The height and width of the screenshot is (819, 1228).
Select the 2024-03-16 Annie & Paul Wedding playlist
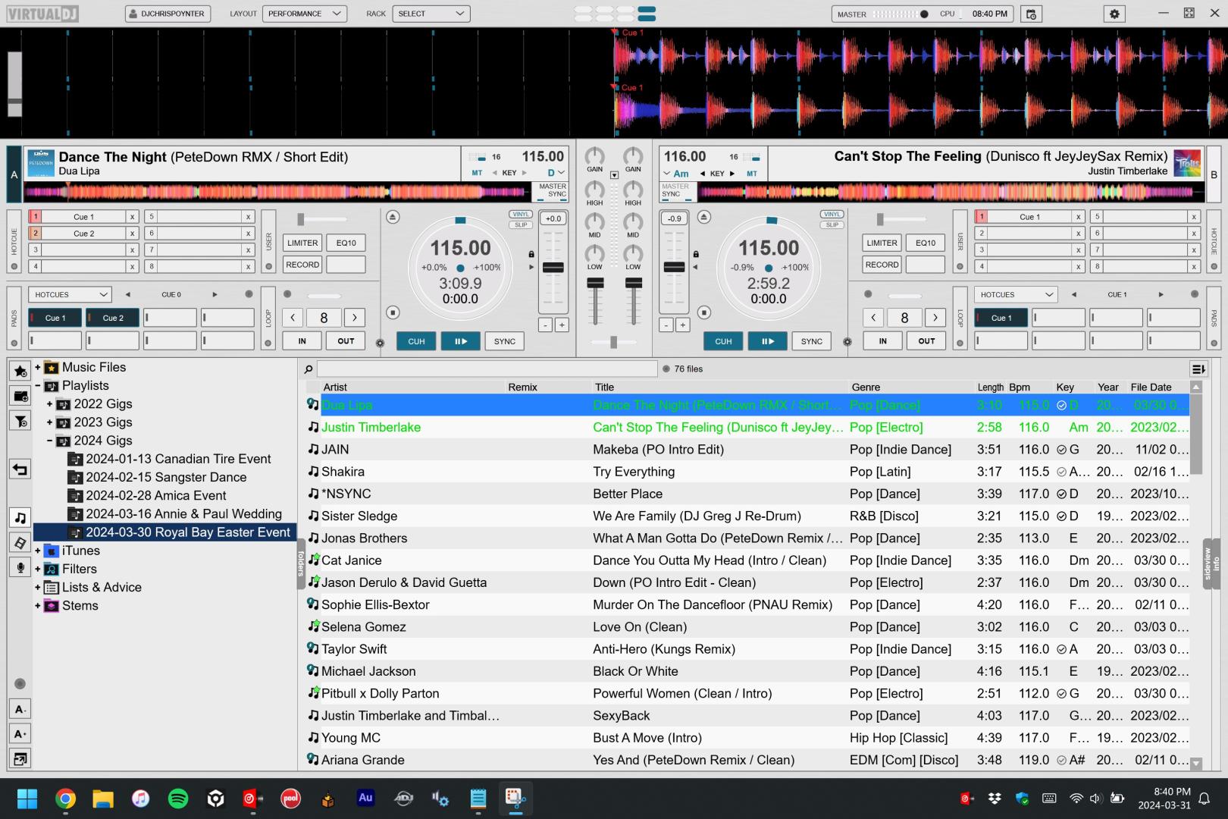[x=183, y=513]
